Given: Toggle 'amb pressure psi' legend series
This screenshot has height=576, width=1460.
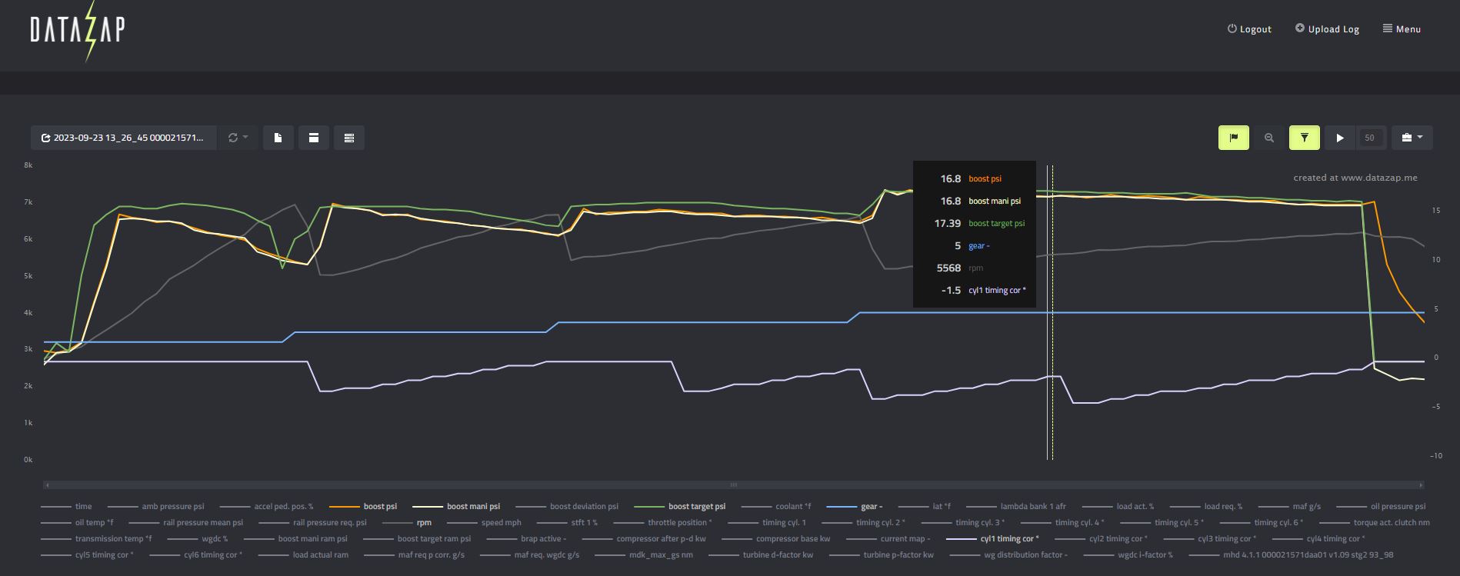Looking at the screenshot, I should coord(156,507).
